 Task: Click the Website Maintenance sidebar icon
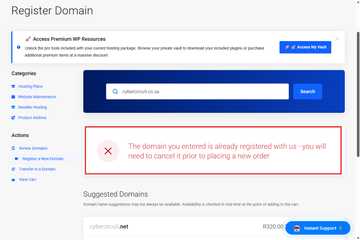[x=13, y=97]
